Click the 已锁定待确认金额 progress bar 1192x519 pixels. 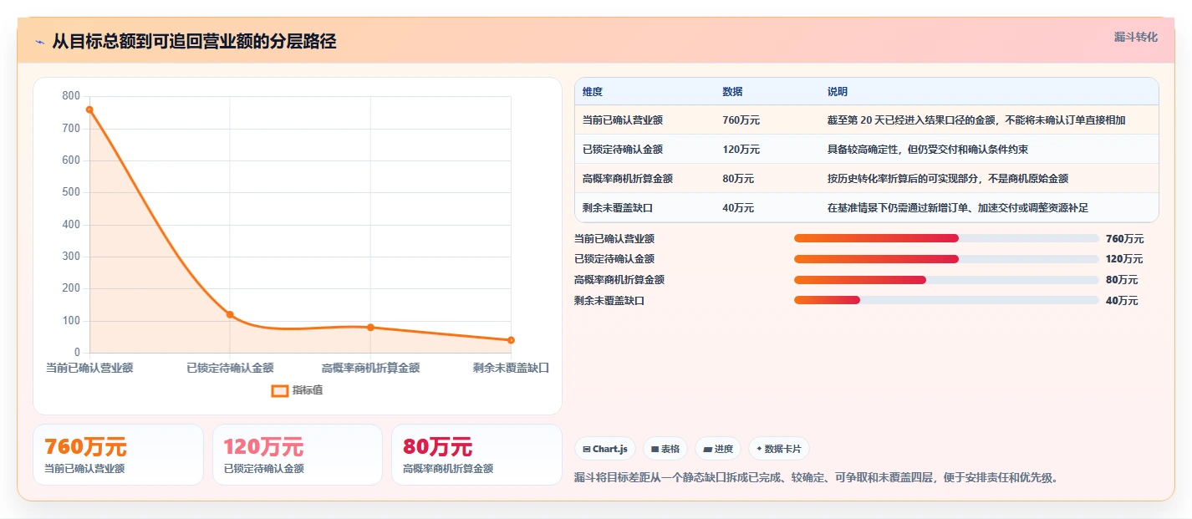pos(946,259)
